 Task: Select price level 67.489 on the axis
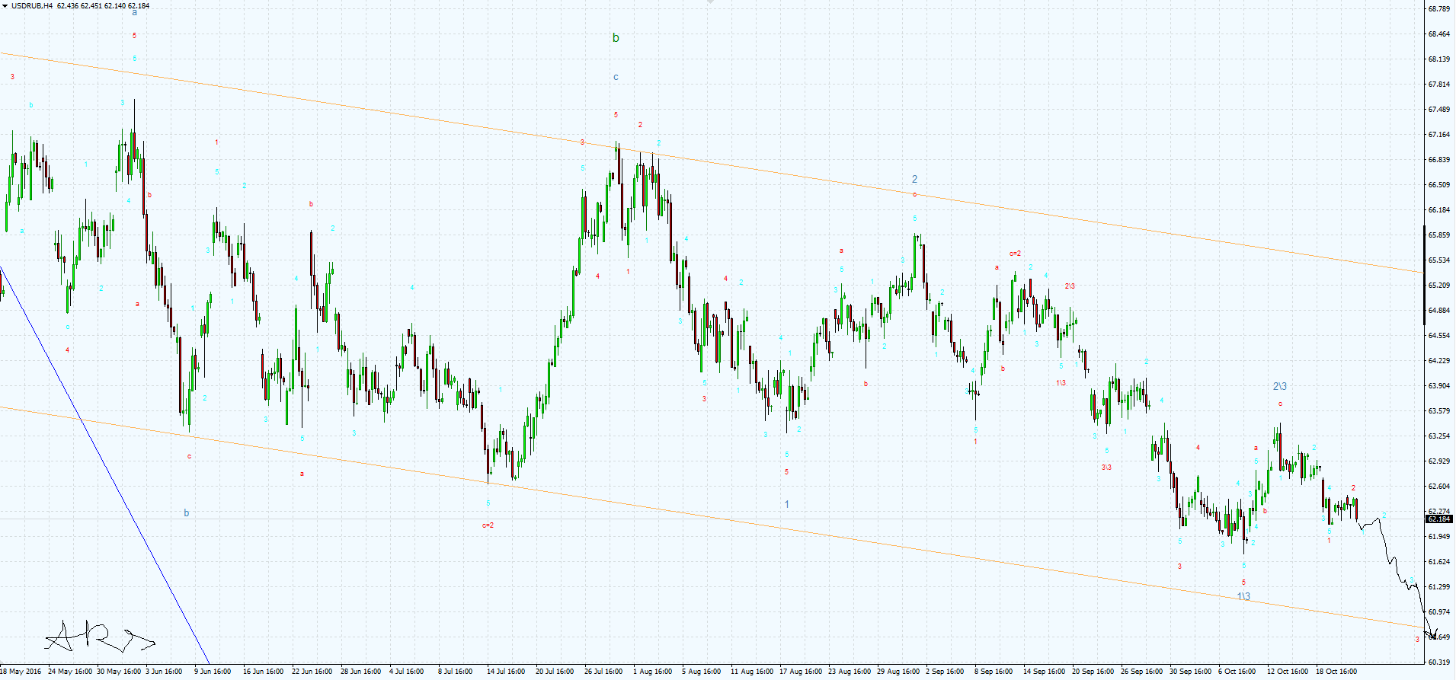pos(1438,110)
